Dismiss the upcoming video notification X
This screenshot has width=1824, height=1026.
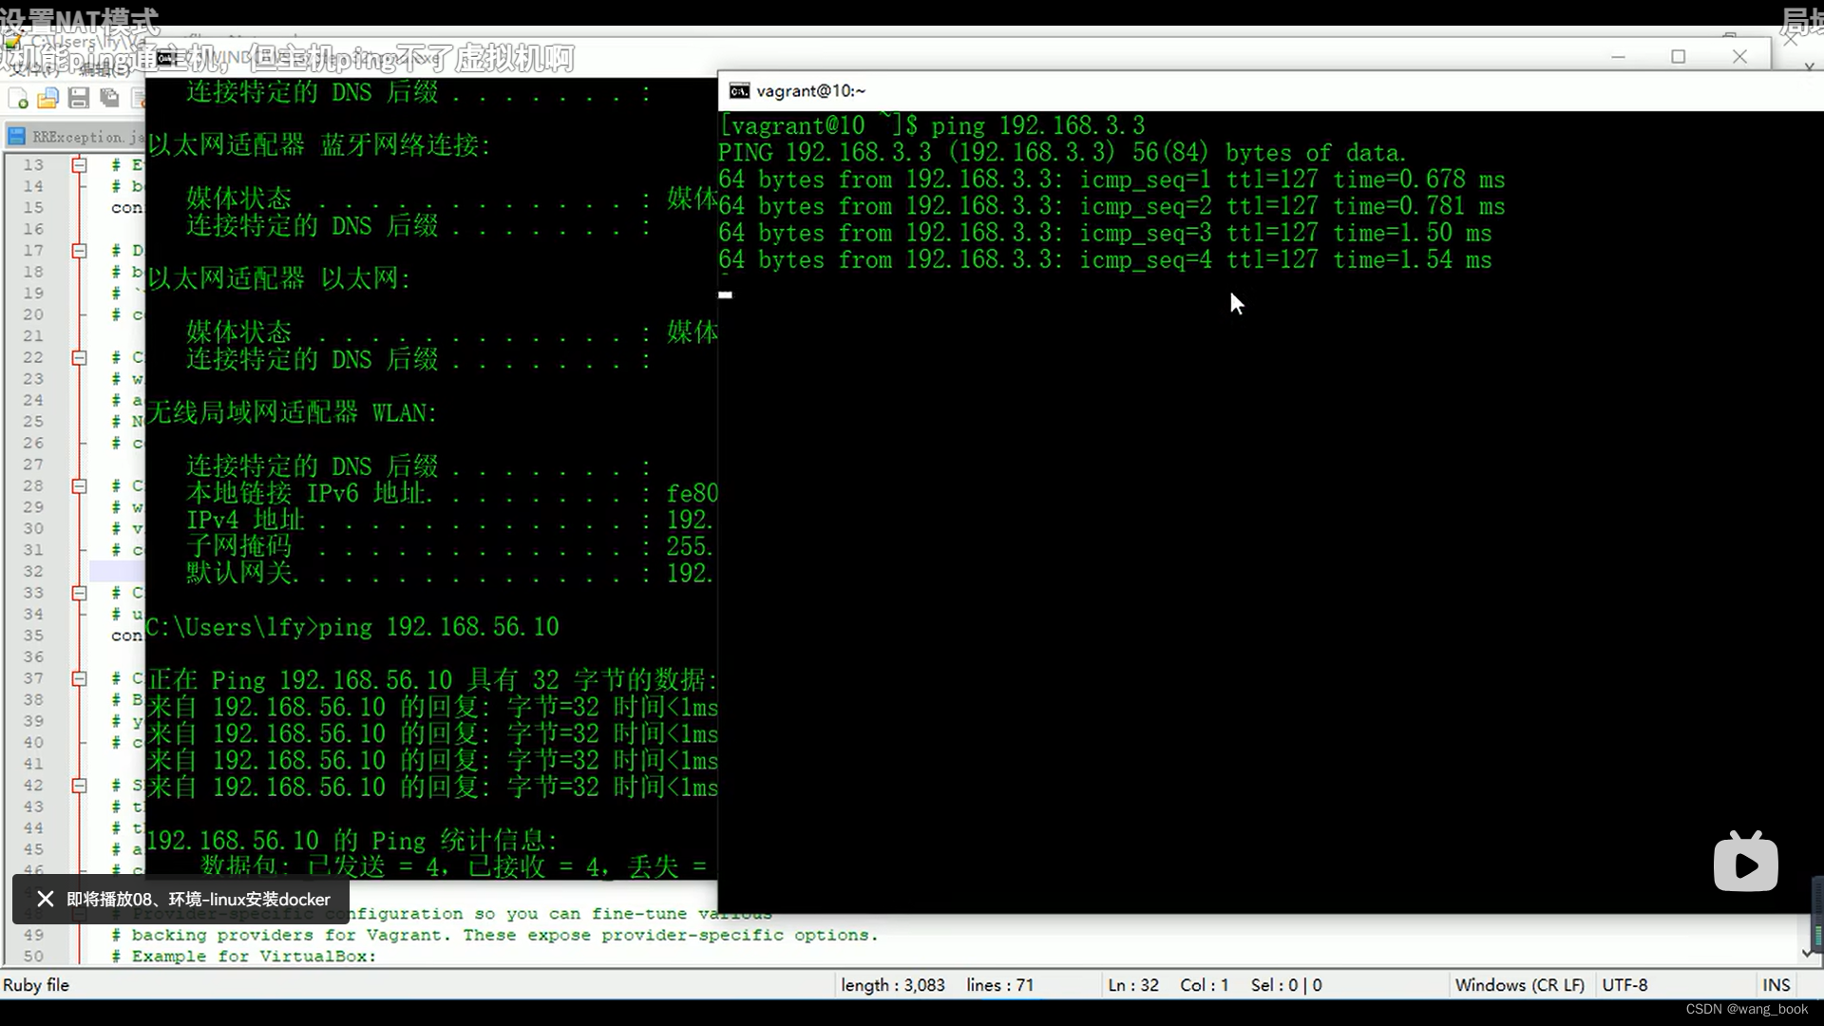click(45, 899)
